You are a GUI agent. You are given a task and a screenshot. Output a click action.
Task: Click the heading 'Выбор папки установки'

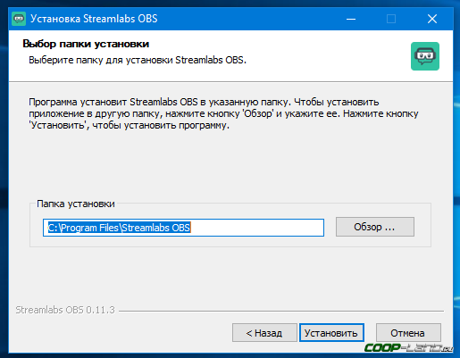pos(86,44)
